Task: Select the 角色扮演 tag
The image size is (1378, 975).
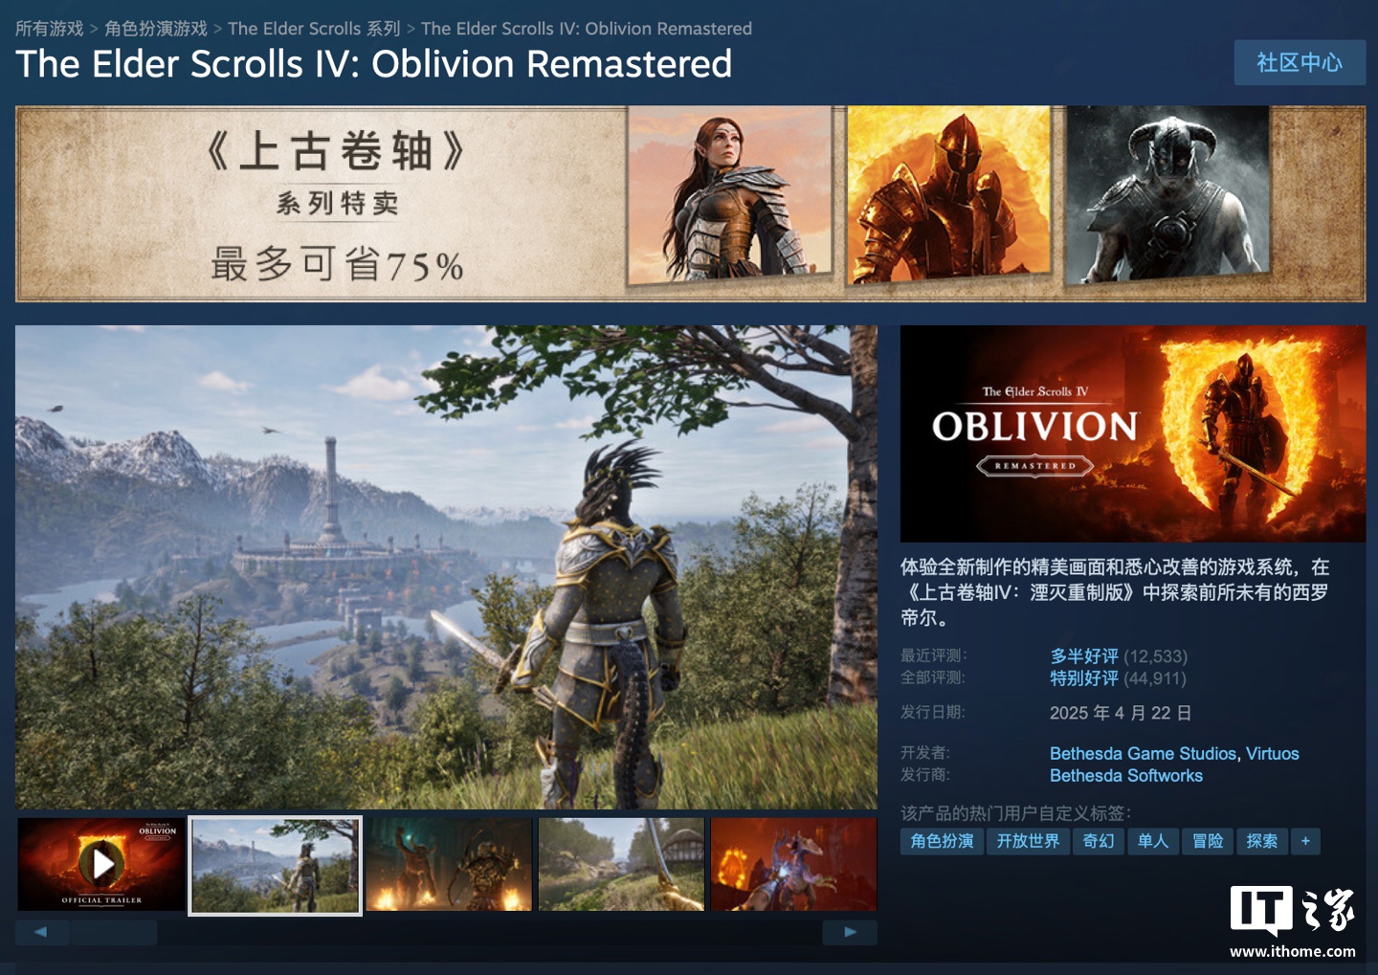Action: point(942,841)
